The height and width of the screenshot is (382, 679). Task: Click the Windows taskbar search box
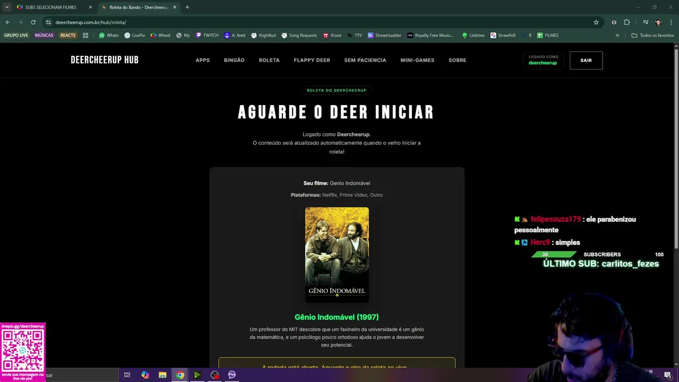(81, 375)
